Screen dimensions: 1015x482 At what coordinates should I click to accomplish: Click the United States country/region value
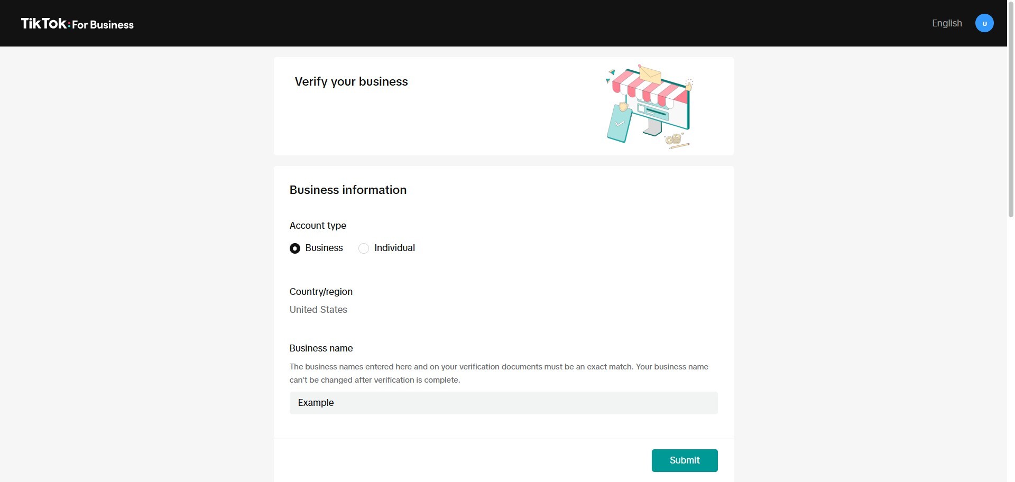point(318,310)
